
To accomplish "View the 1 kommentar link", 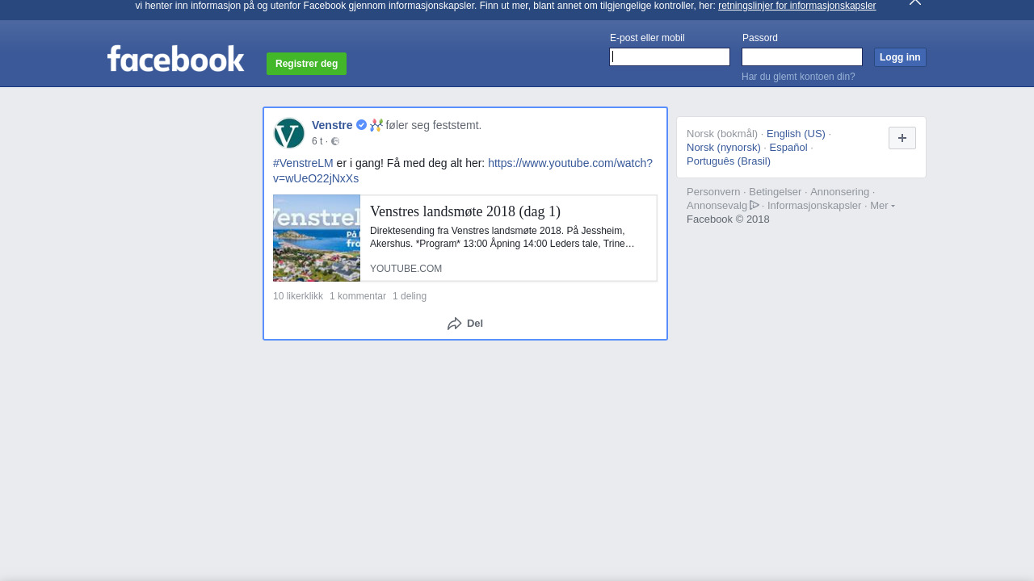I will tap(358, 296).
